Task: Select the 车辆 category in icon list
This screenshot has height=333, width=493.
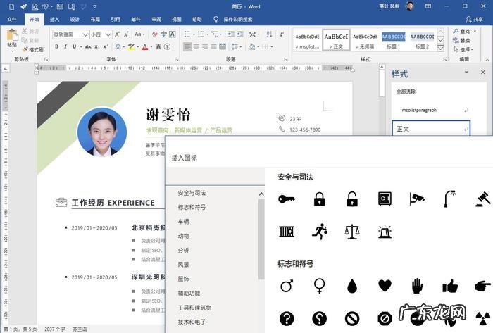Action: (x=183, y=221)
